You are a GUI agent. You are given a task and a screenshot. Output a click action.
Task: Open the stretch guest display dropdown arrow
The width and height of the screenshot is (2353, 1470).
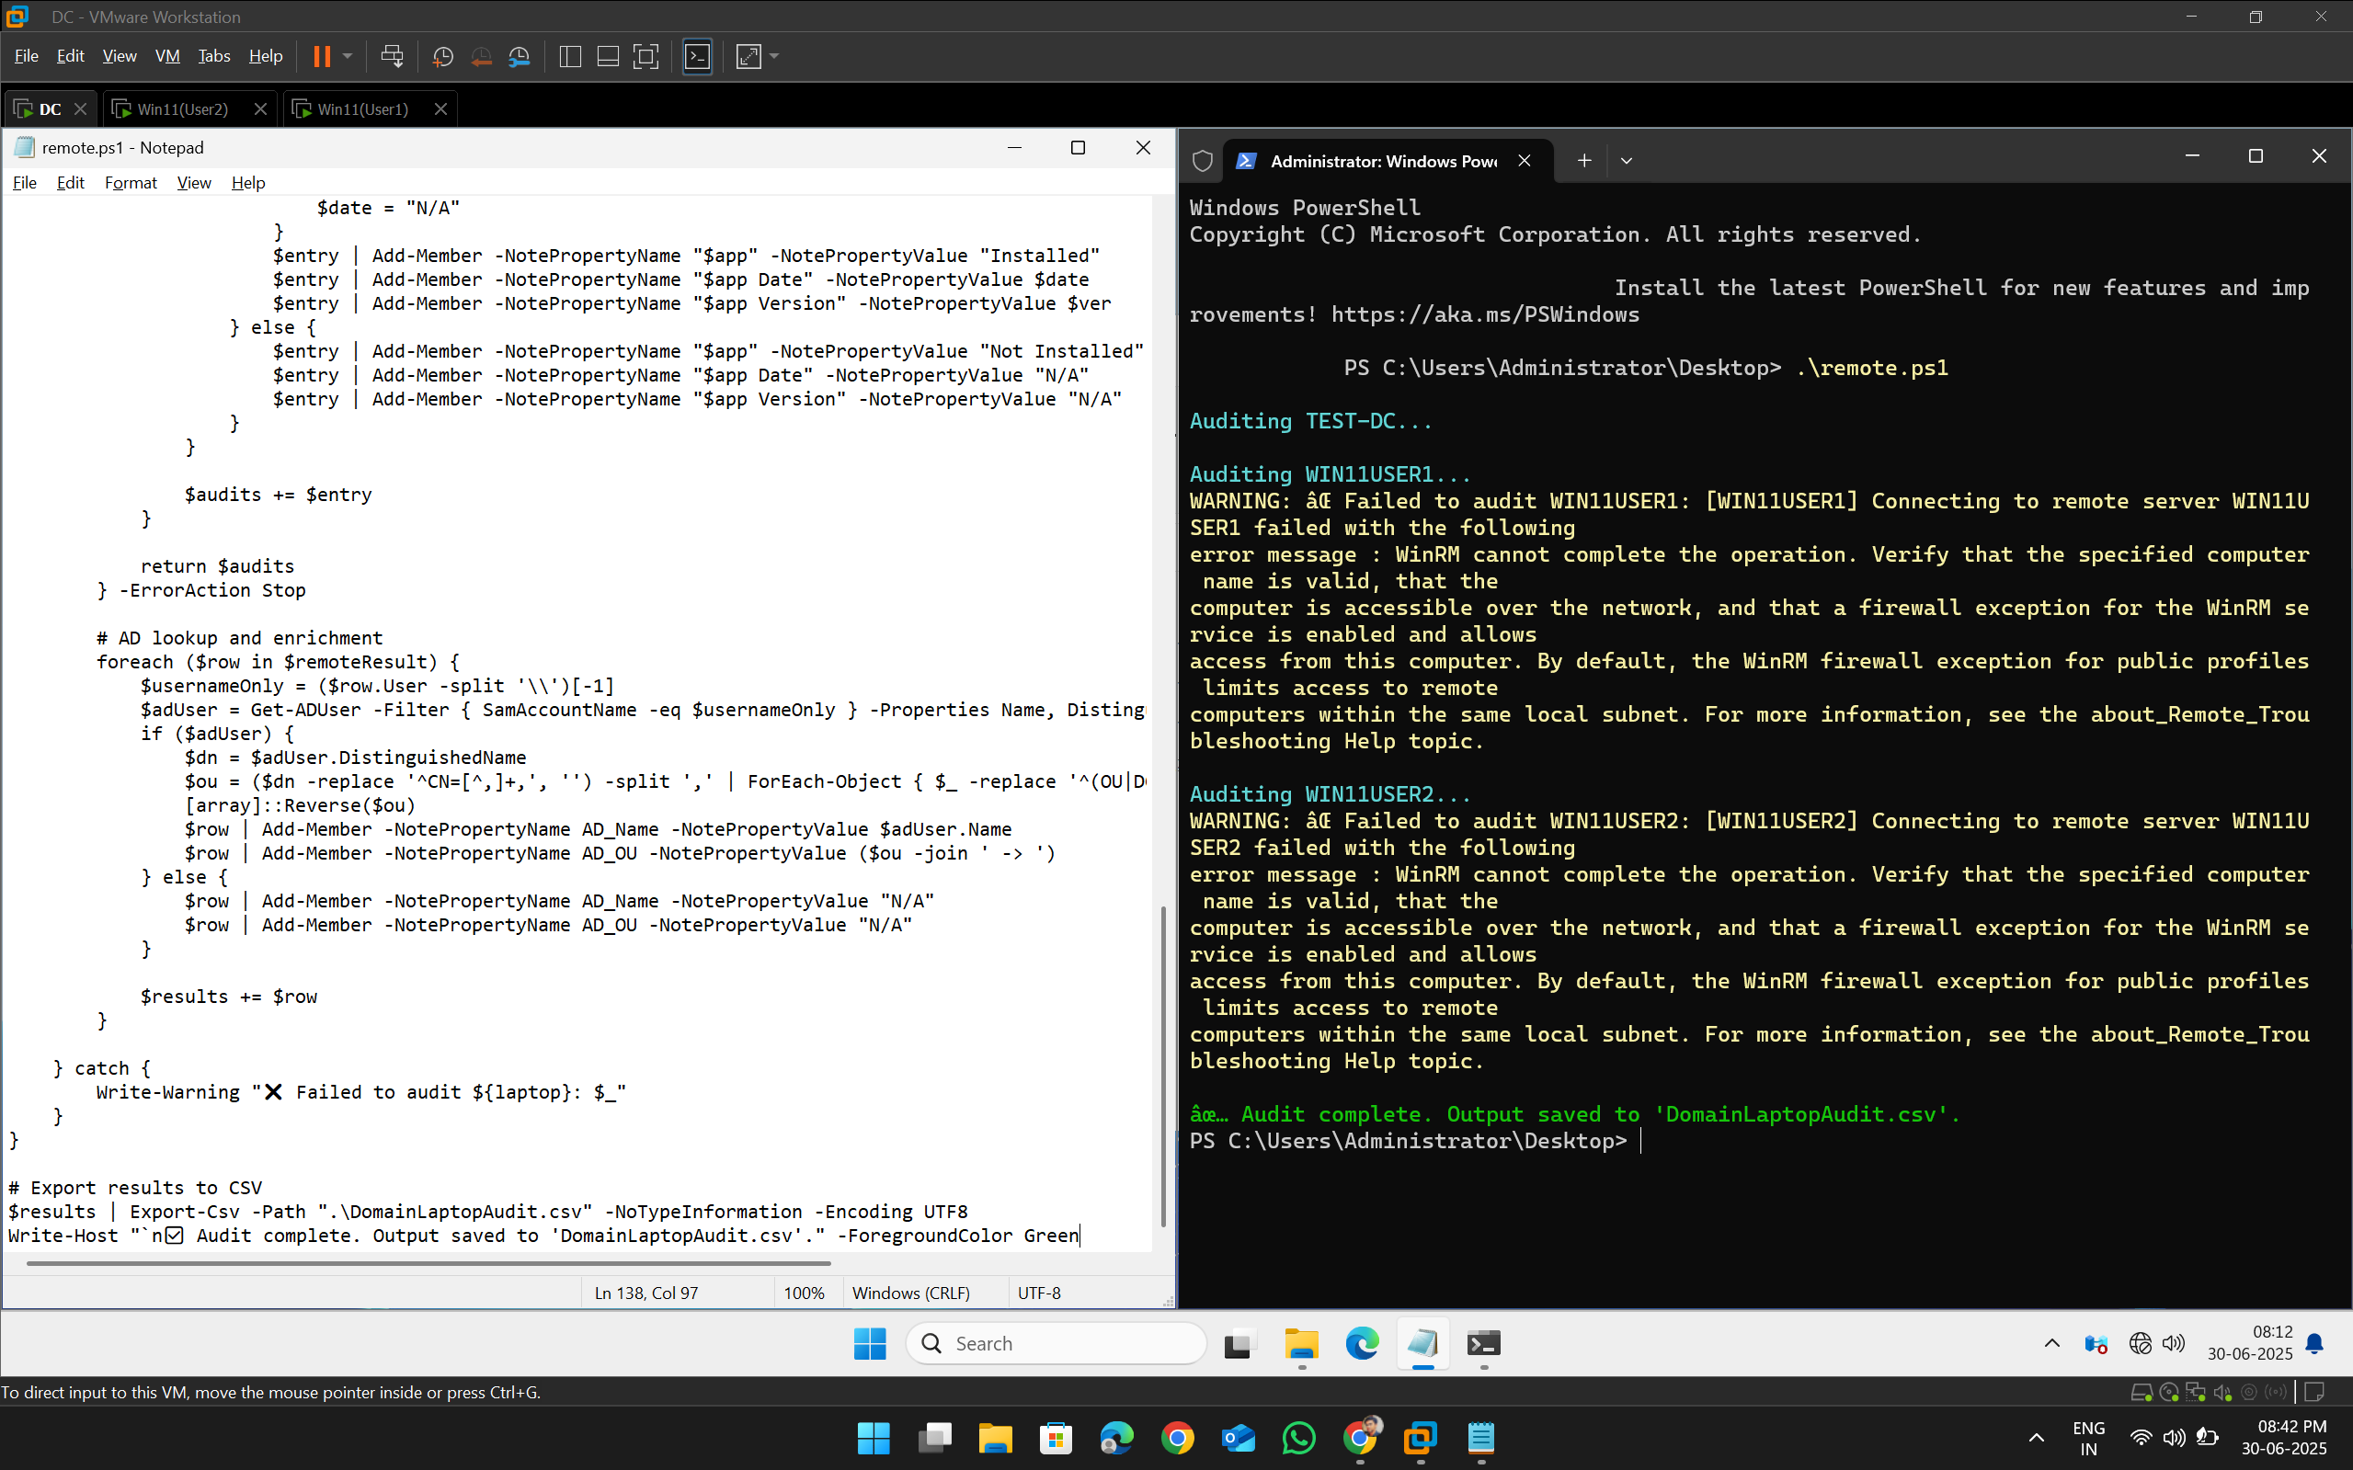pyautogui.click(x=771, y=56)
